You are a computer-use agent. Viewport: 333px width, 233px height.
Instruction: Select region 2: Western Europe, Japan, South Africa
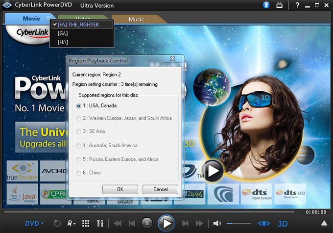coord(124,118)
